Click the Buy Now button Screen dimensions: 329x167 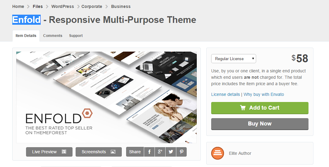[260, 124]
